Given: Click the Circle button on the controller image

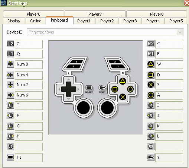Looking at the screenshot, I should click(x=130, y=89).
